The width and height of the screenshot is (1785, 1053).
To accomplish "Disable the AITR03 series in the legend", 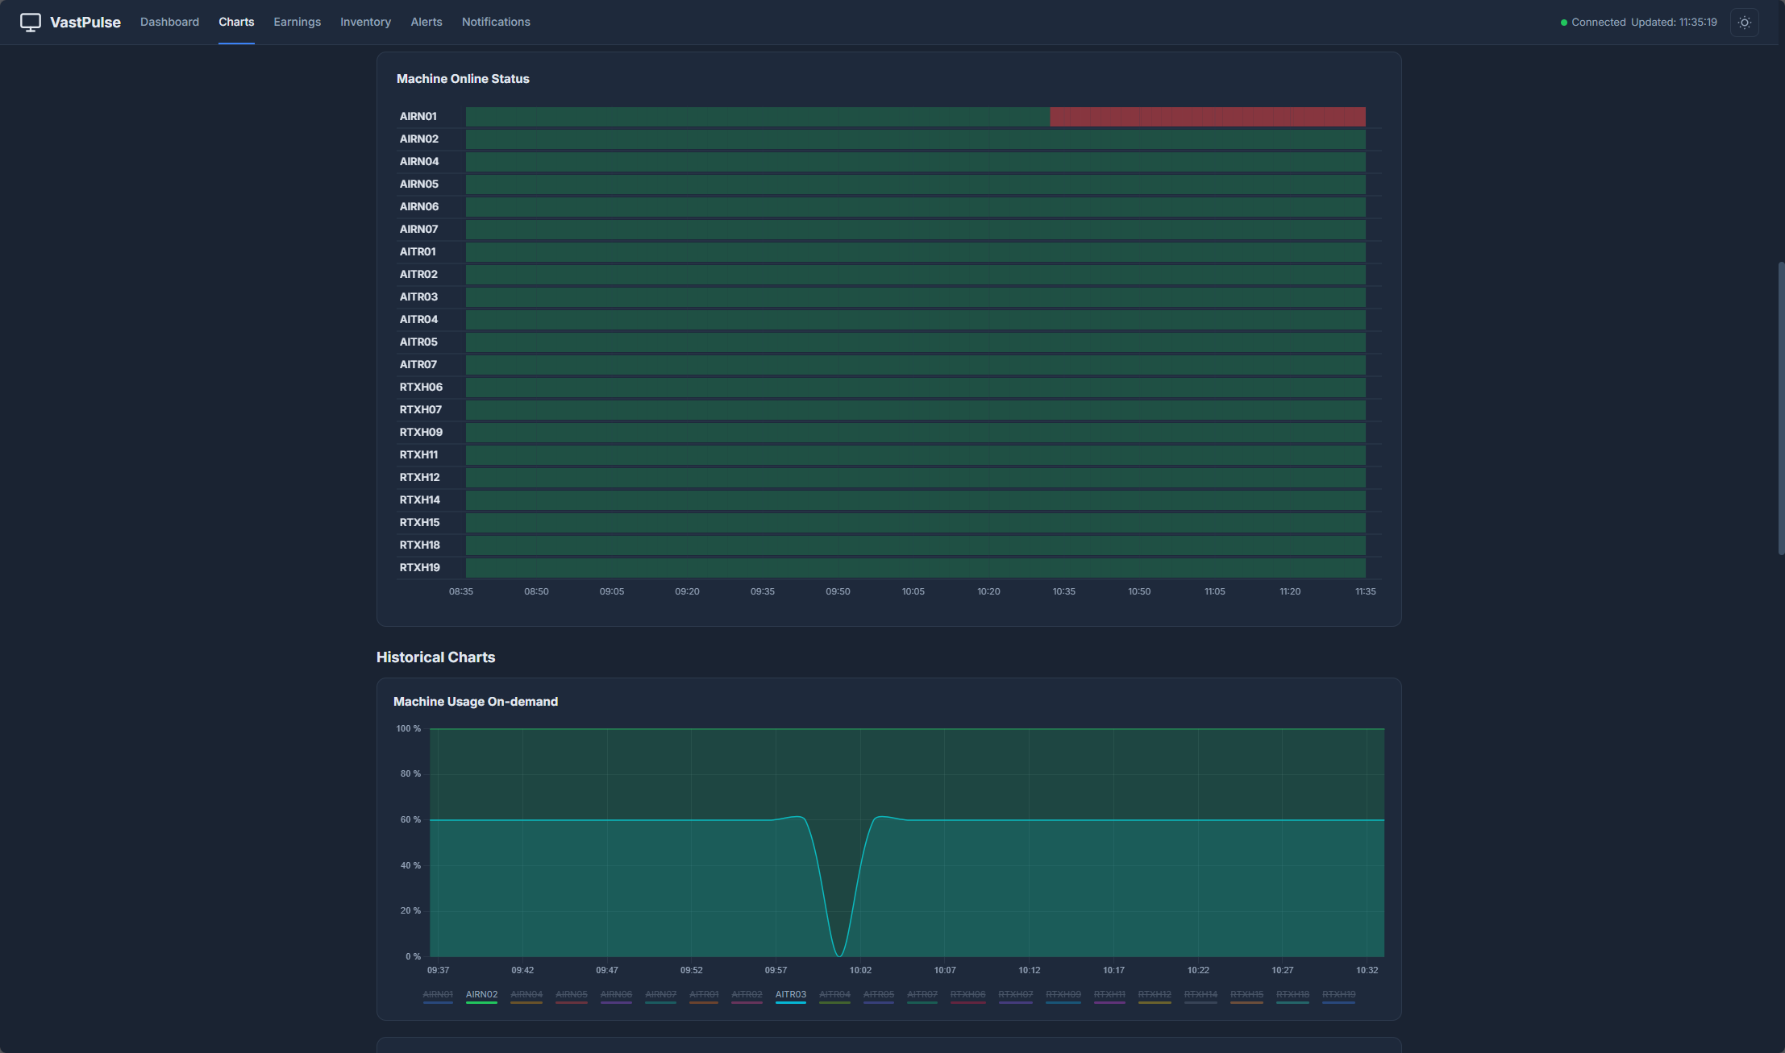I will point(790,994).
